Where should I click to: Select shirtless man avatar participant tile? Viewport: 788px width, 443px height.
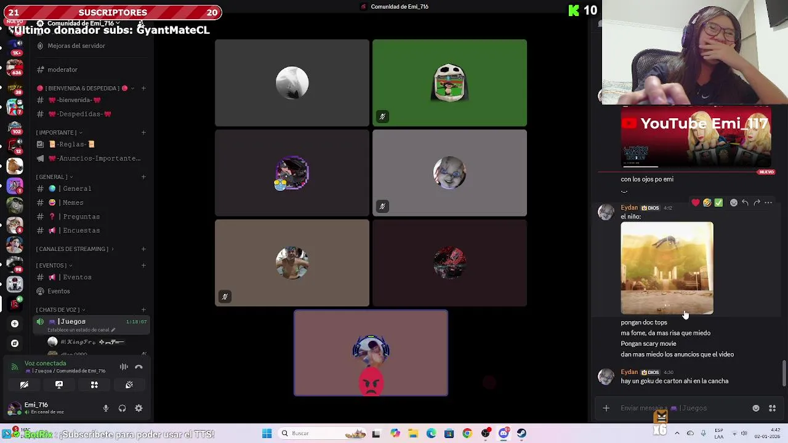tap(292, 263)
